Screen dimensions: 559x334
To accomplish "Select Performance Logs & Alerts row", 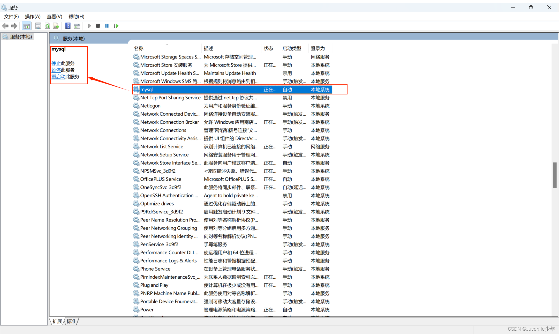I will (x=232, y=261).
